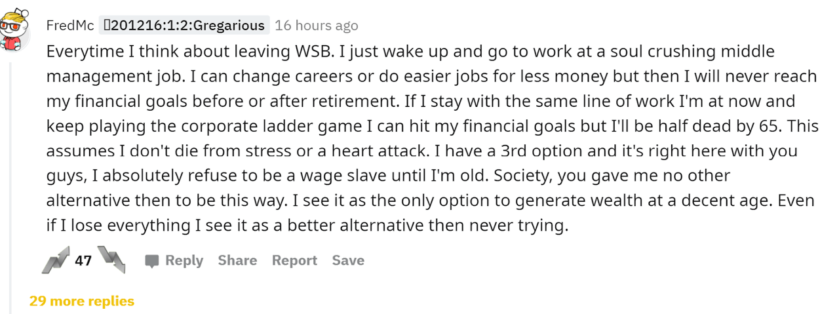Open the FredMc username profile link
Image resolution: width=839 pixels, height=314 pixels.
coord(70,26)
